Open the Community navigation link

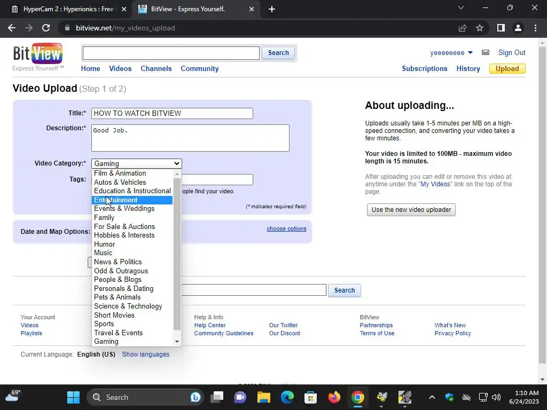(x=200, y=69)
